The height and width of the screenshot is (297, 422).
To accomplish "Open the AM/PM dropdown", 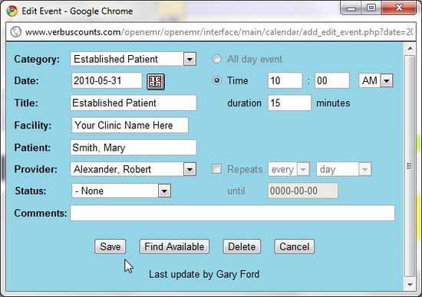I will tap(376, 80).
